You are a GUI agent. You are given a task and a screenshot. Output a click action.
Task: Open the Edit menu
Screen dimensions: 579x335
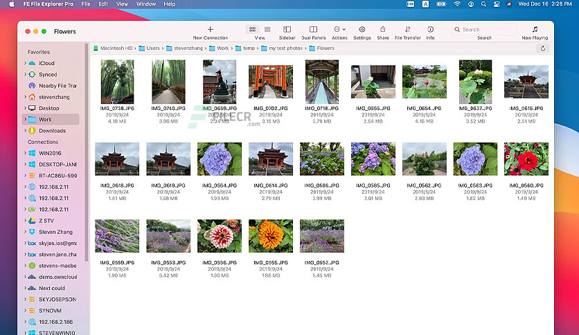coord(103,4)
